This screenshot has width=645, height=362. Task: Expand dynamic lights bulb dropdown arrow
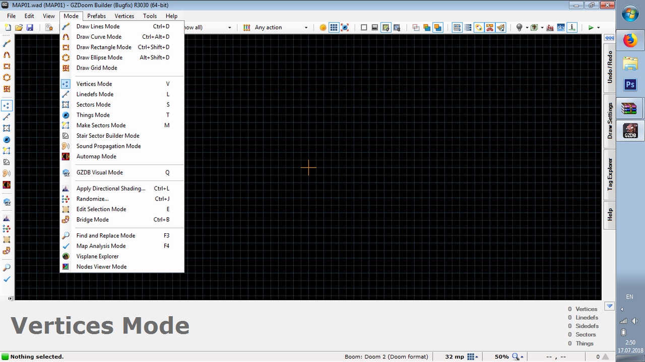(527, 27)
